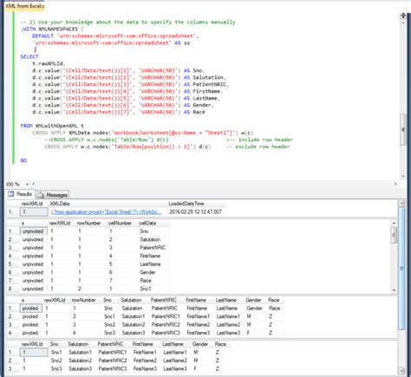Select cellData 'Gender' in unpivoted row 6
The height and width of the screenshot is (377, 411).
(x=147, y=272)
